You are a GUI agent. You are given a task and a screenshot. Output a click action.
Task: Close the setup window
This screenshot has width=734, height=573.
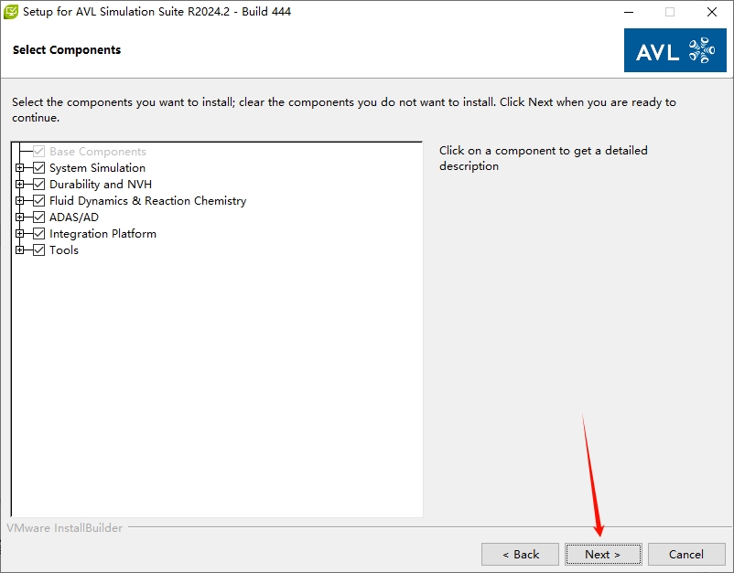click(x=712, y=12)
